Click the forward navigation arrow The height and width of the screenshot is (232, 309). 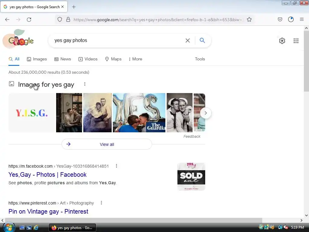(18, 20)
